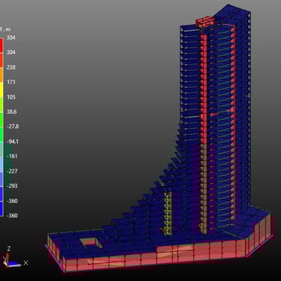Select the blue legend swatch between -293 and -360
Image resolution: width=281 pixels, height=281 pixels.
(1, 194)
